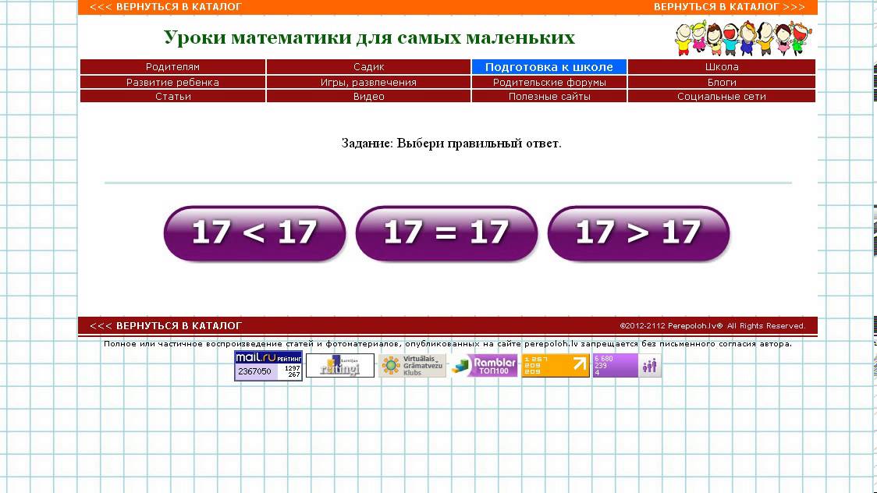Screen dimensions: 877x493
Task: Click the 'Уроки математики для самых маленьких' title
Action: pos(369,37)
